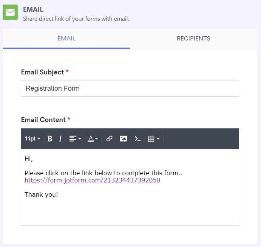Open the 11pt font size dropdown
The width and height of the screenshot is (261, 247).
pyautogui.click(x=32, y=139)
